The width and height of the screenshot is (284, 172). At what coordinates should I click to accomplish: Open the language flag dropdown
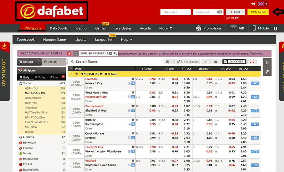[262, 3]
